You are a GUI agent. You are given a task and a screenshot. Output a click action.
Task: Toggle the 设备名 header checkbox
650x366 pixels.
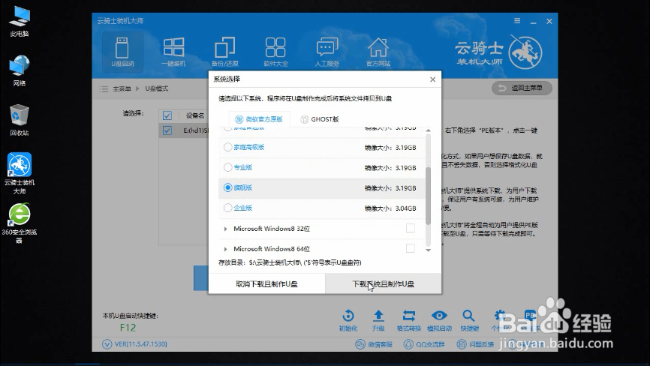click(x=167, y=115)
